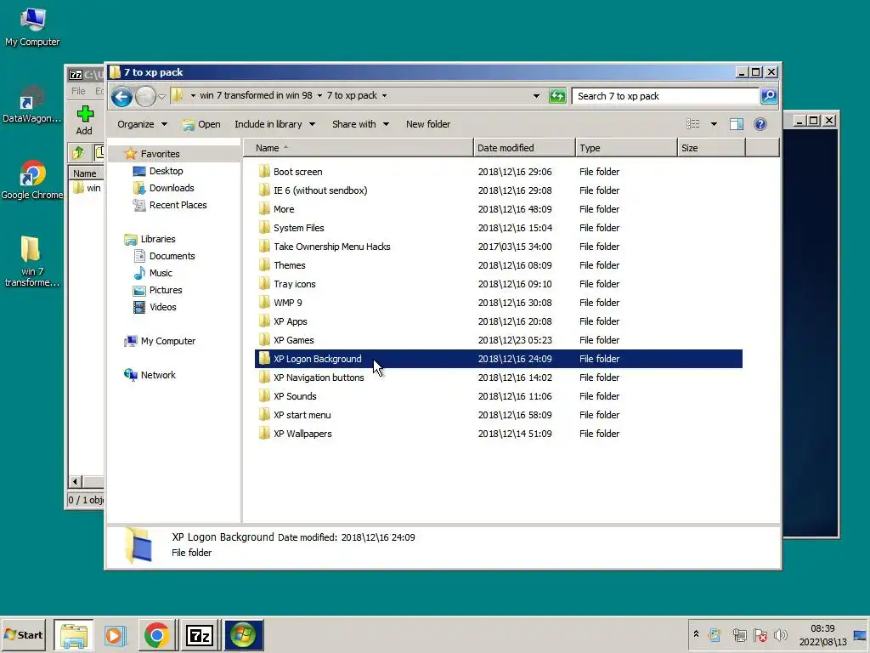Expand arrow after win 7 transformed breadcrumb
This screenshot has width=870, height=653.
coord(319,95)
